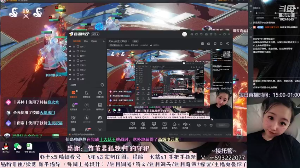The image size is (300, 168).
Task: Toggle visibility of 文本 7 source
Action: pos(70,46)
